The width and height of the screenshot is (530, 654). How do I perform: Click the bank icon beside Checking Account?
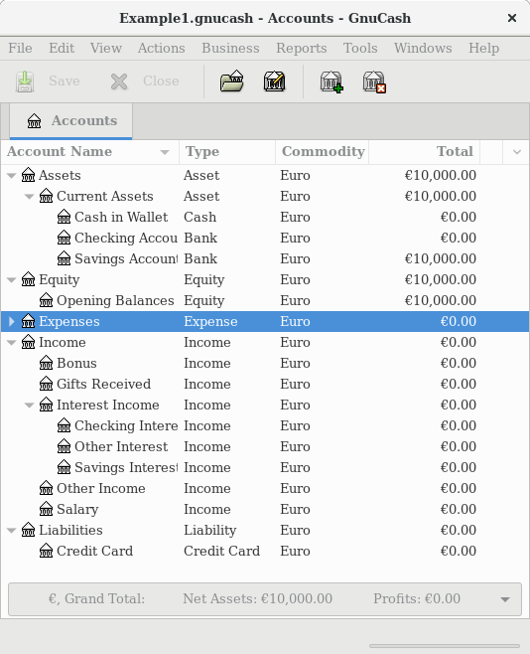click(x=65, y=238)
